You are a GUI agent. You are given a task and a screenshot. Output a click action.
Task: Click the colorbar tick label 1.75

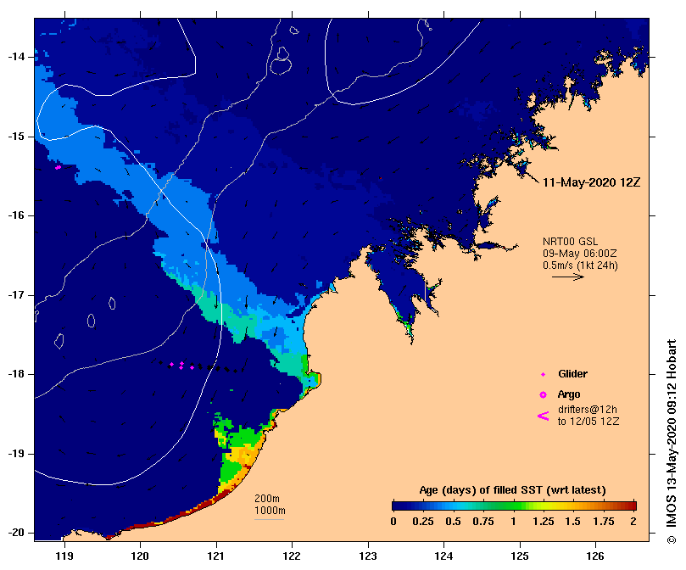pyautogui.click(x=603, y=522)
